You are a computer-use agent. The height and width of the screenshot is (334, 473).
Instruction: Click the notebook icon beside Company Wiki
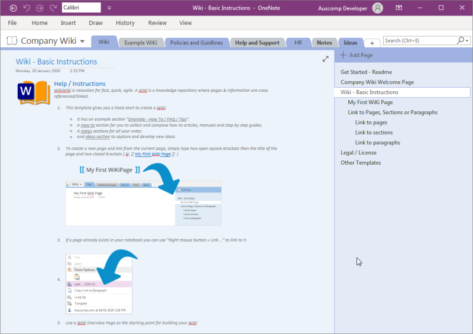coord(12,41)
